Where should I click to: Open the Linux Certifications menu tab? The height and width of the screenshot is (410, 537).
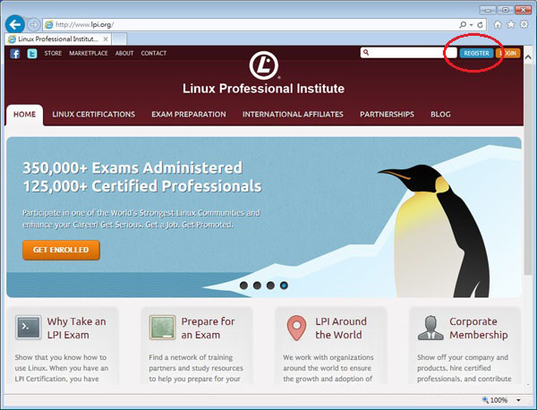pos(93,115)
